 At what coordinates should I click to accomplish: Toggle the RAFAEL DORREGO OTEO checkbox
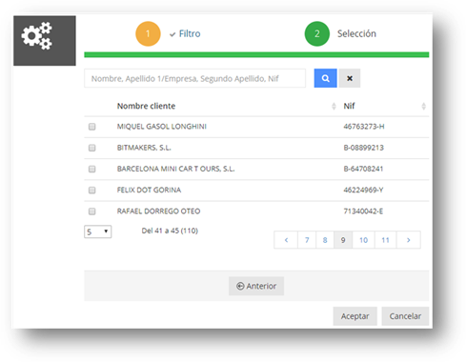coord(92,211)
